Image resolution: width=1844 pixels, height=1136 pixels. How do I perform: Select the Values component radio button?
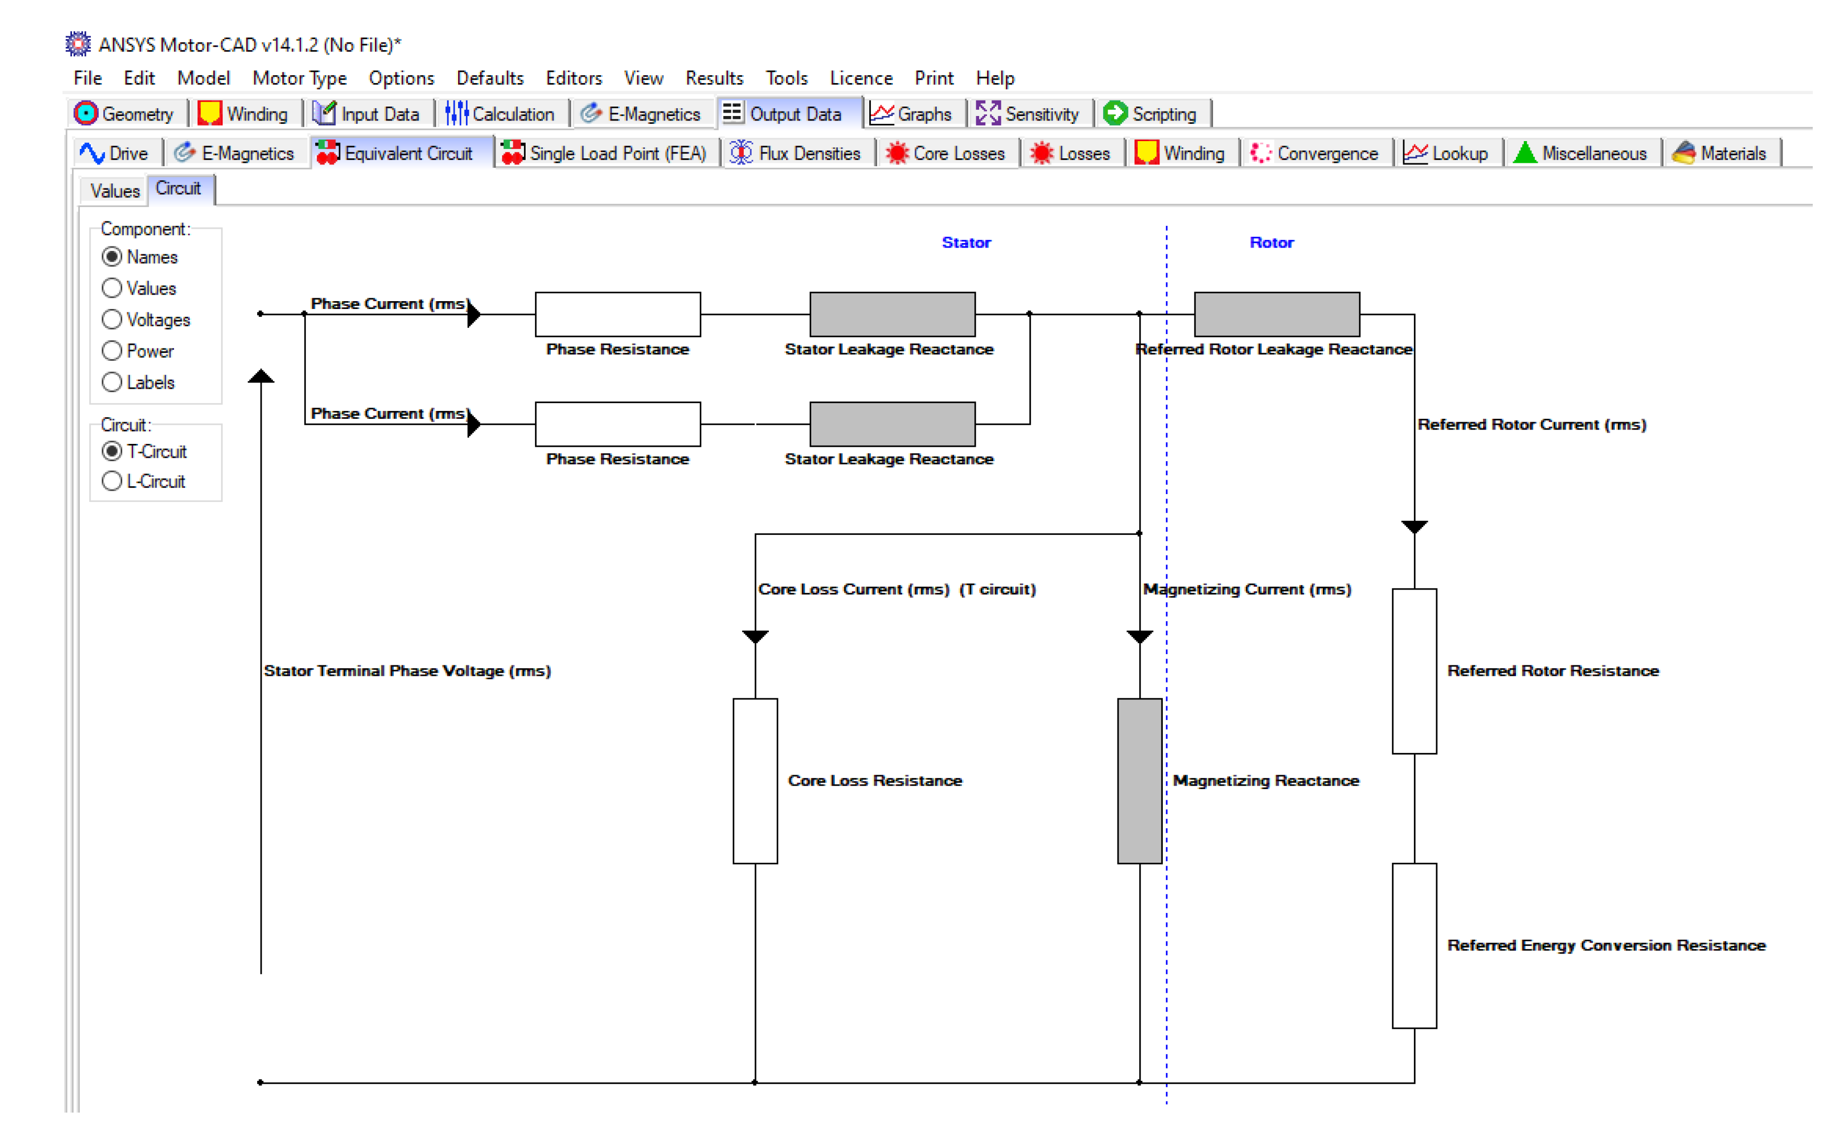112,288
